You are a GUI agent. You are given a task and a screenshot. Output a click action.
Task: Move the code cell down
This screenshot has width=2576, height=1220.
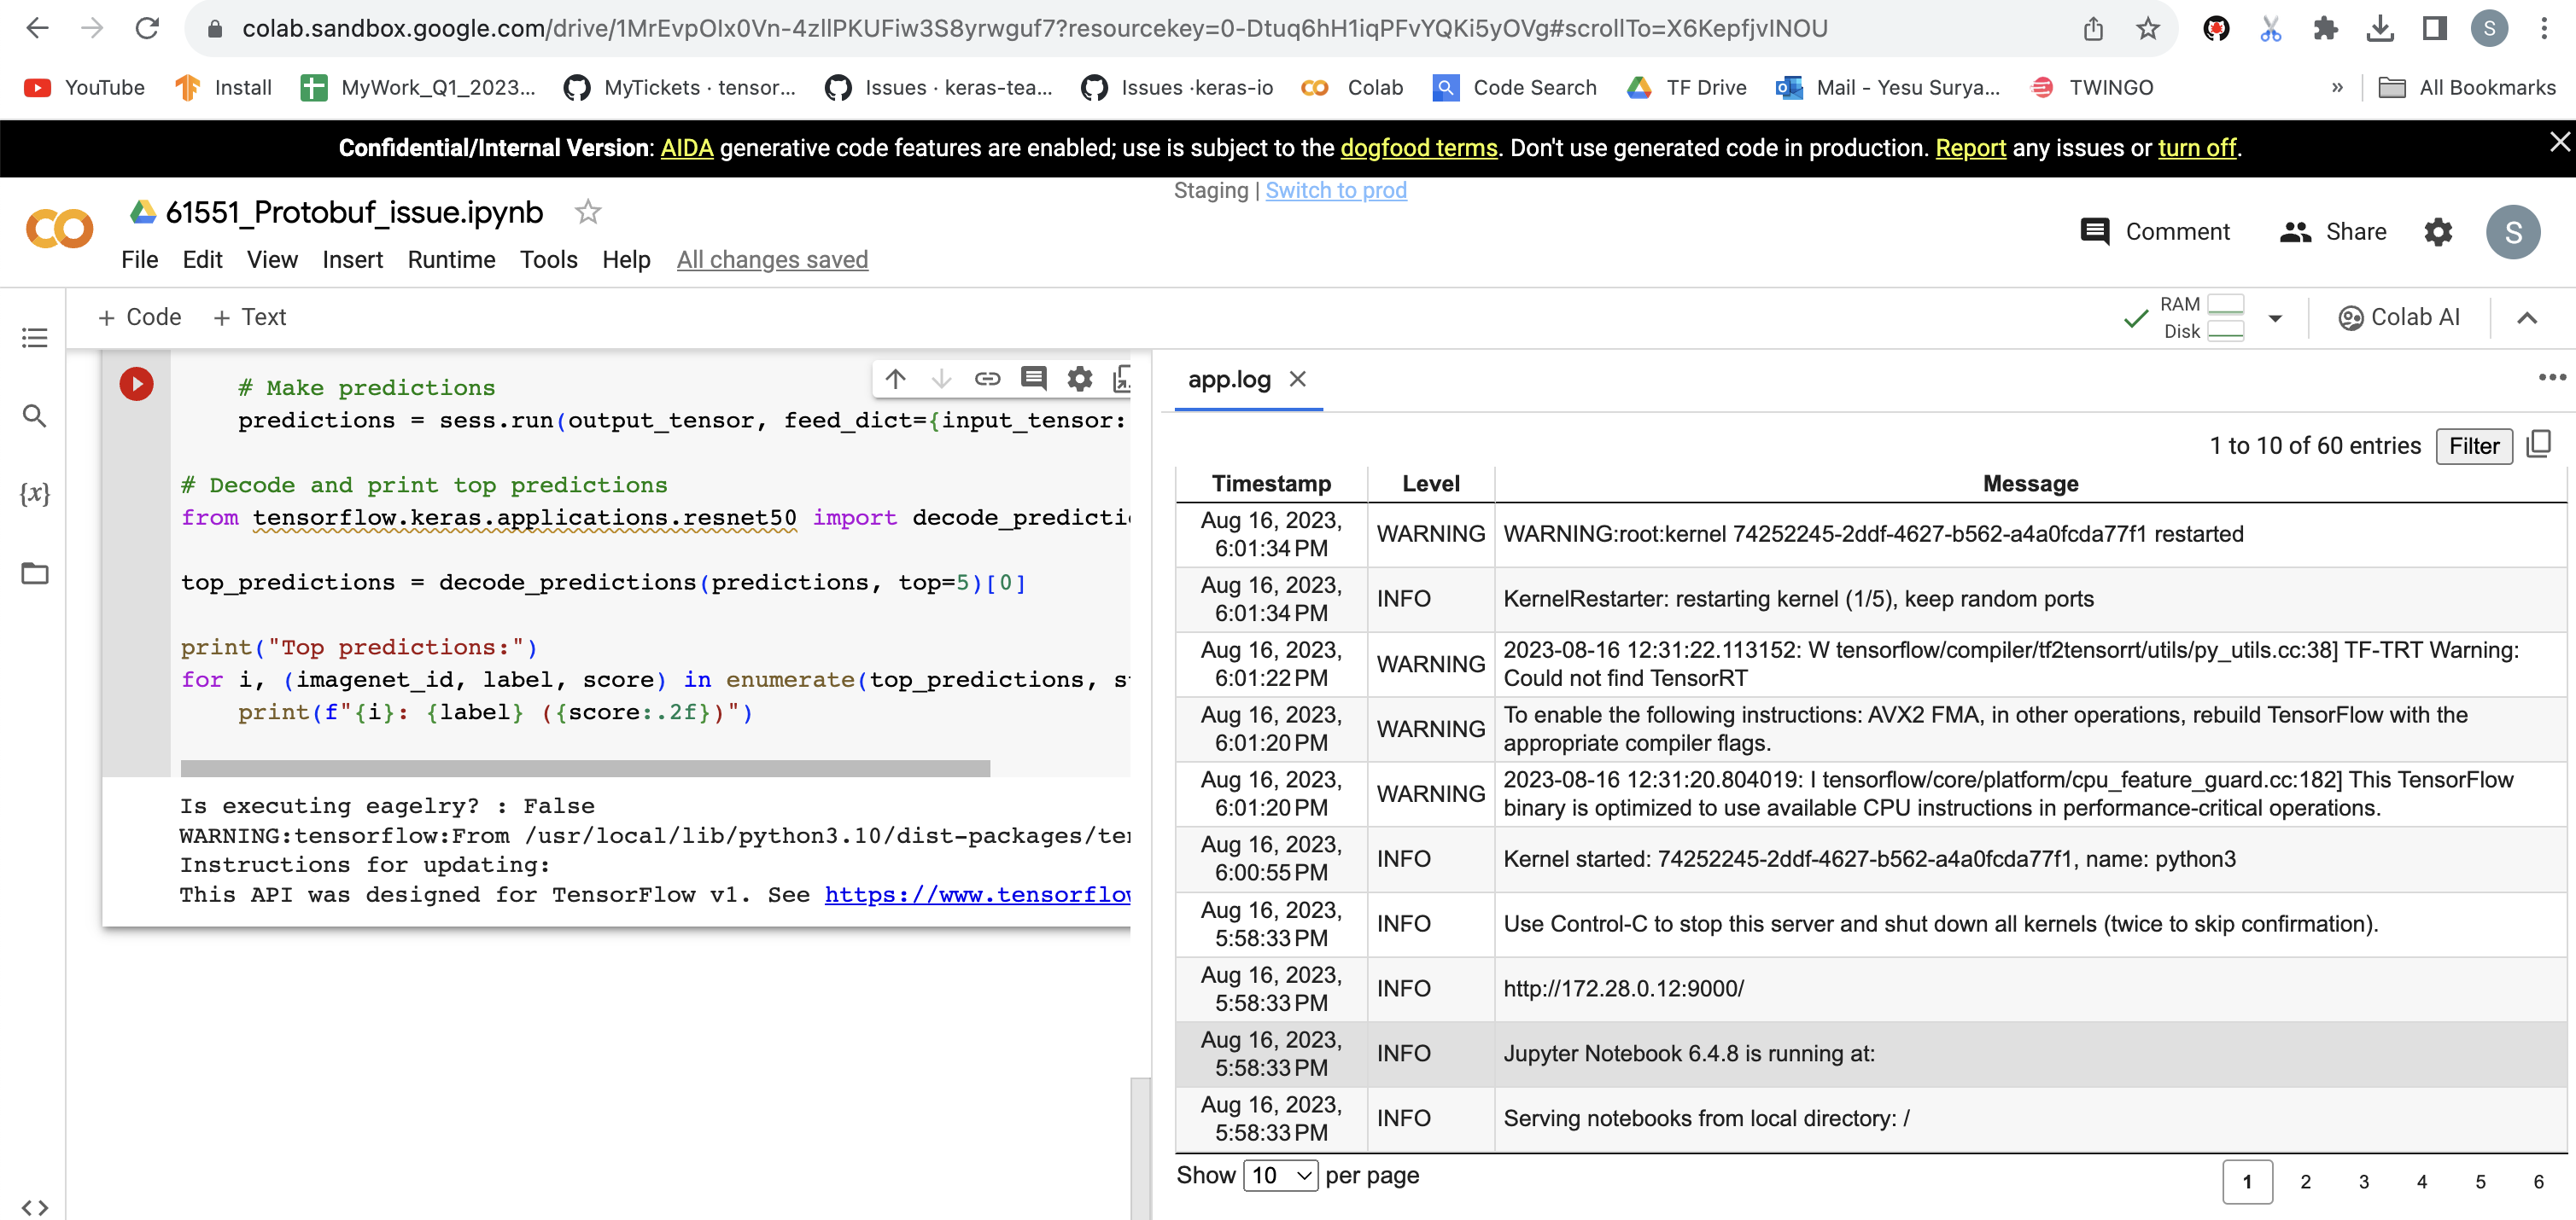(x=941, y=379)
